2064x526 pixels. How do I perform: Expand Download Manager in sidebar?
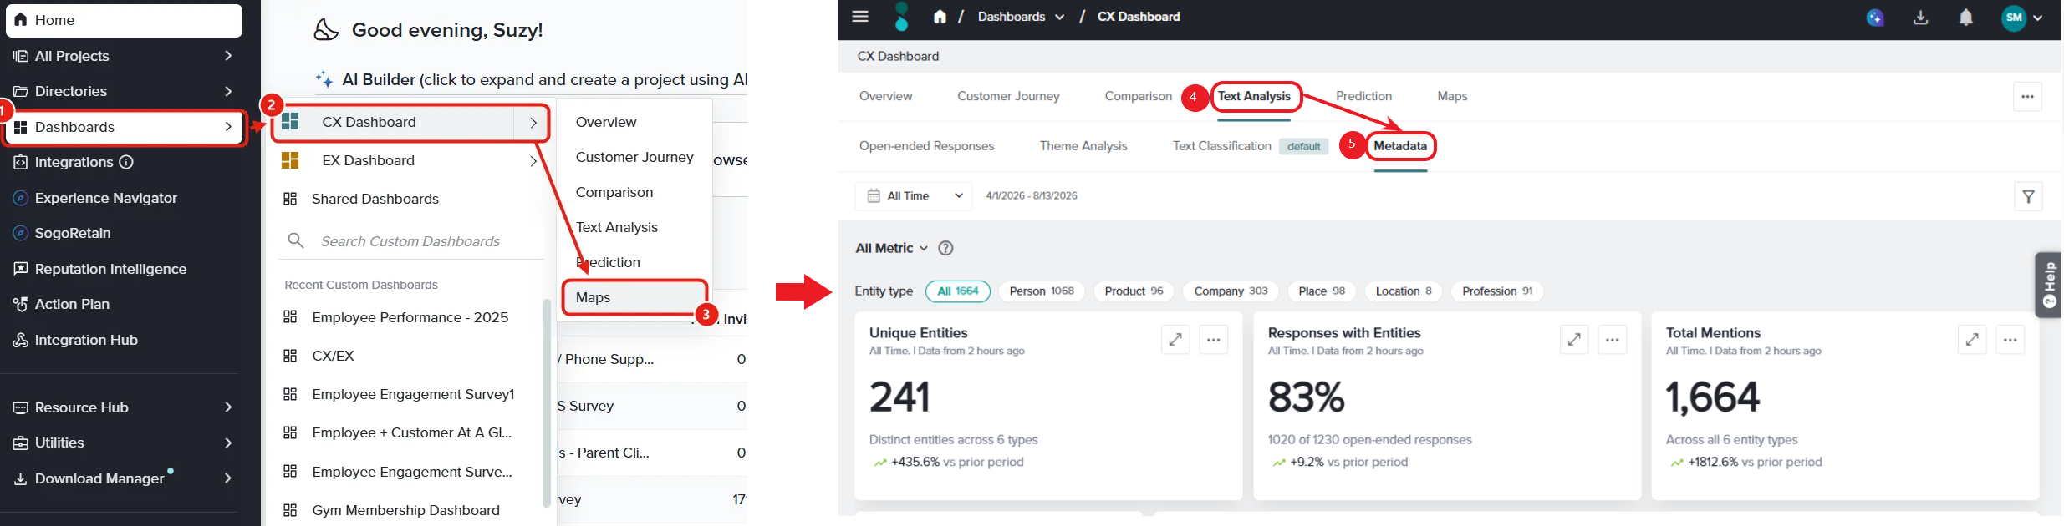point(228,478)
